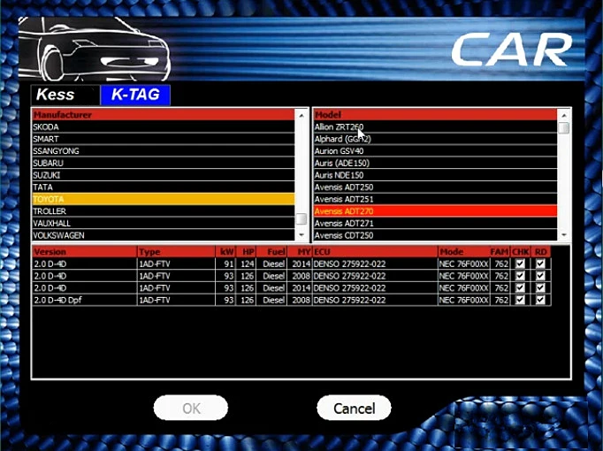Click the car outline logo image
603x451 pixels.
click(95, 49)
